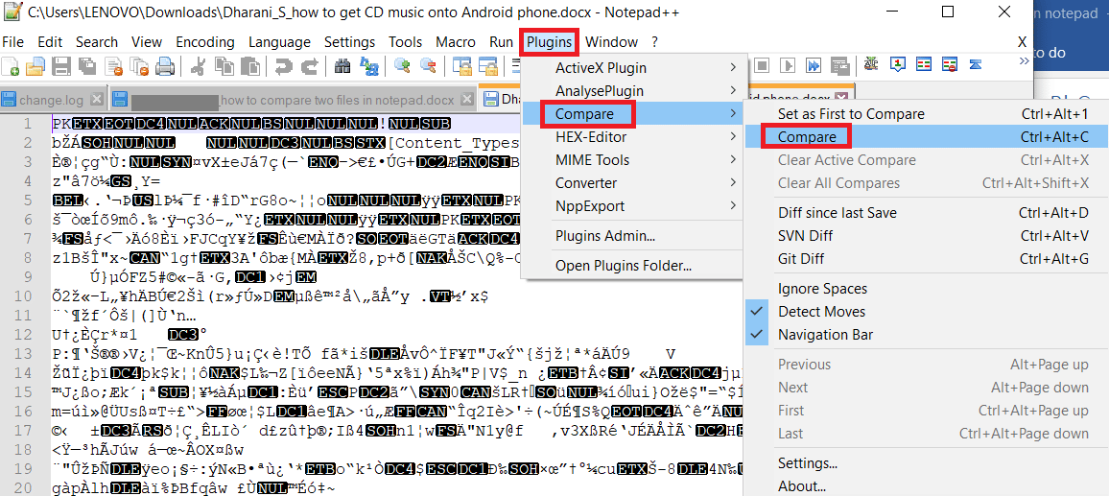Choose Compare in the Compare submenu
Image resolution: width=1109 pixels, height=496 pixels.
(x=926, y=136)
